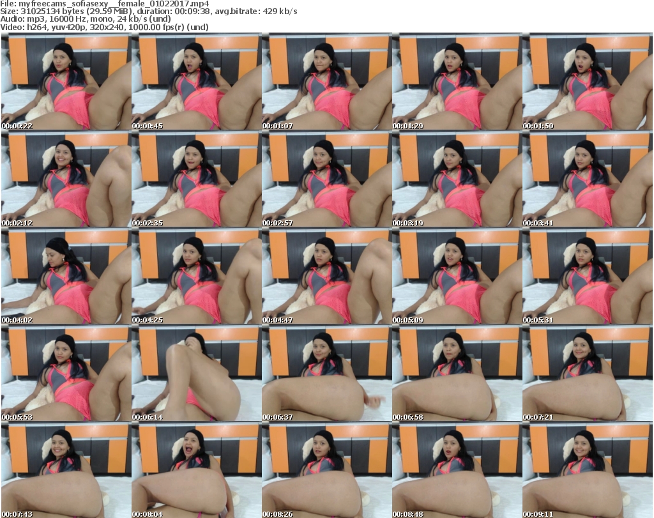
Task: Open the thumbnail stamped 00:08:26
Action: click(326, 470)
